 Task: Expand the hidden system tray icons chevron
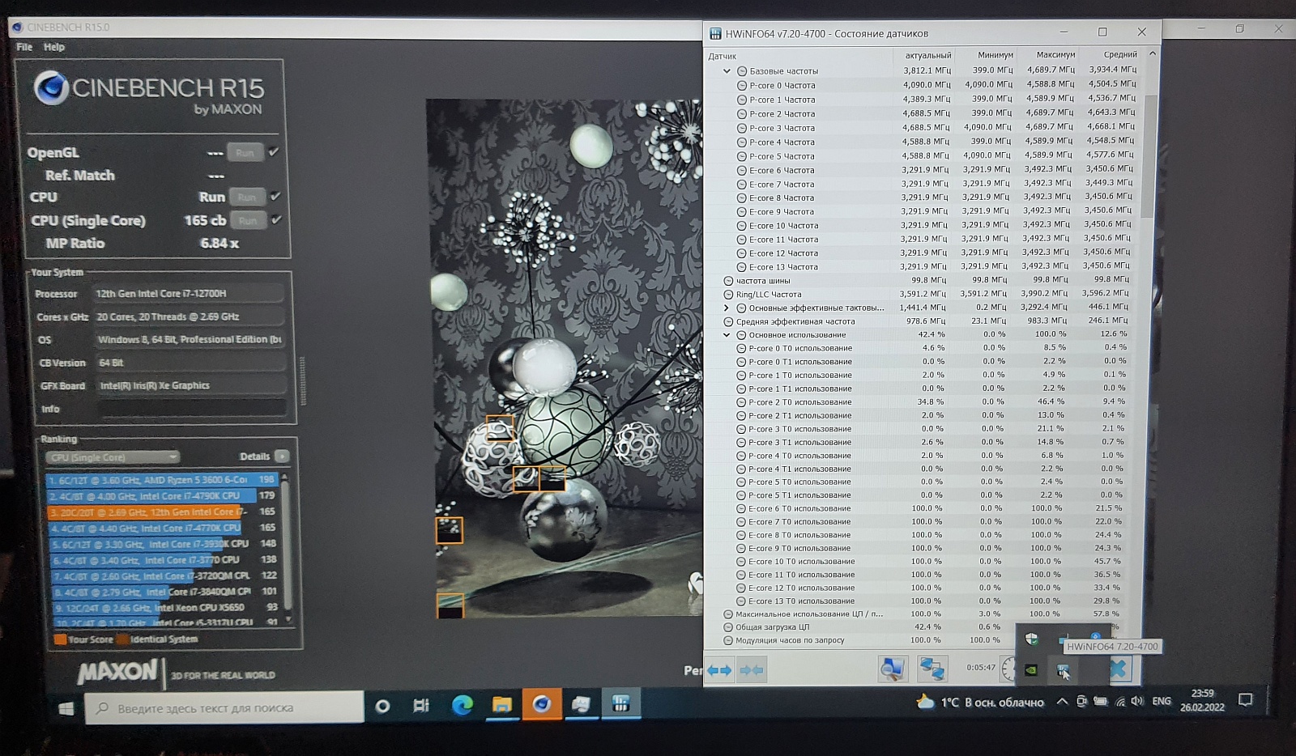coord(1061,702)
